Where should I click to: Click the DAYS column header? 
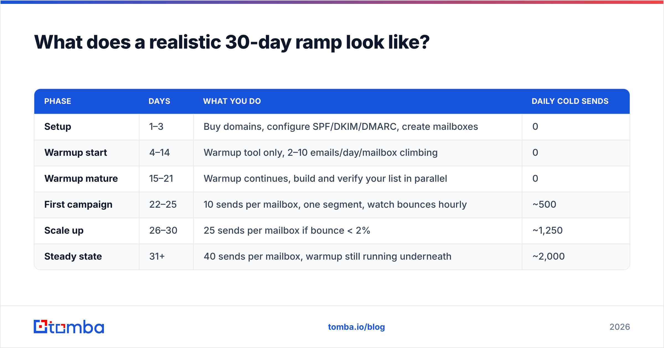[x=159, y=101]
